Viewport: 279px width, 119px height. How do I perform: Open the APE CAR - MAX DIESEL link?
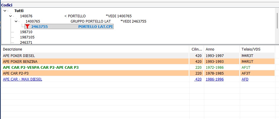click(23, 79)
